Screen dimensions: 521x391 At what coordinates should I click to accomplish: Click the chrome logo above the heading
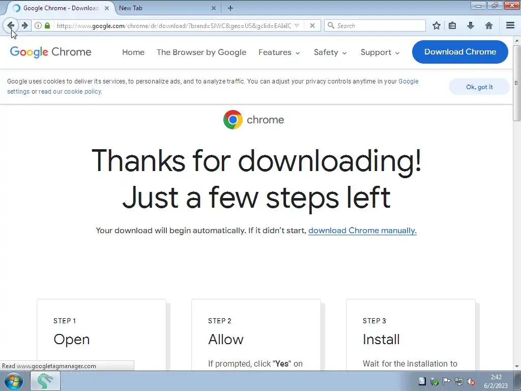(x=253, y=120)
